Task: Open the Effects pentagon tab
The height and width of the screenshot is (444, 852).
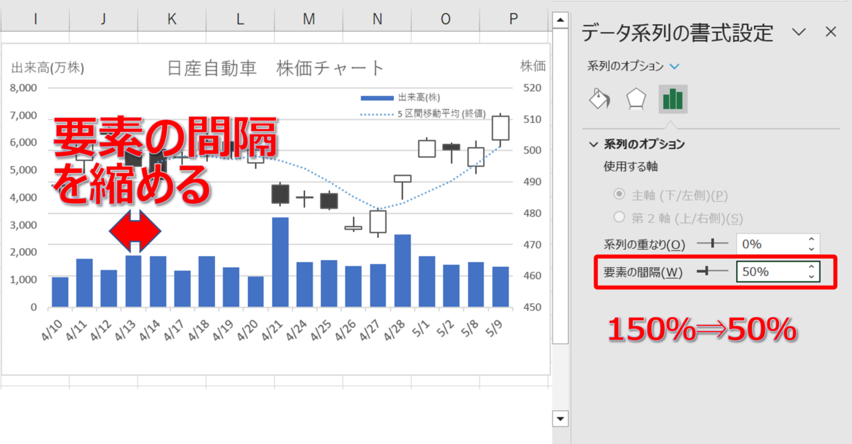Action: click(x=636, y=100)
